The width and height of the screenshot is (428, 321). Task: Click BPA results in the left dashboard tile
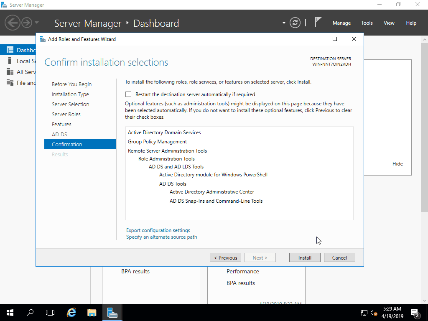135,271
